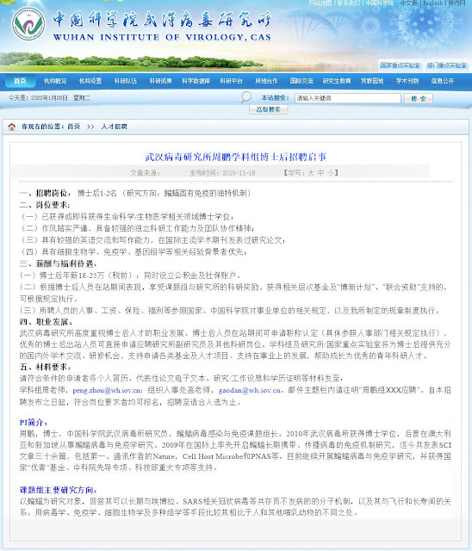Click the 本站搜索 label

275,97
